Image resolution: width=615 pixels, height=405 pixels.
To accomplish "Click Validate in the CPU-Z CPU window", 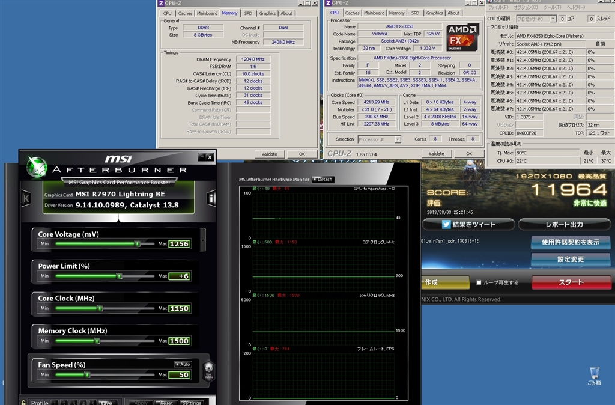I will tap(436, 153).
